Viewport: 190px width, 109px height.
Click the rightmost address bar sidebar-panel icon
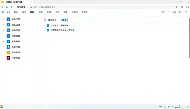click(x=188, y=7)
